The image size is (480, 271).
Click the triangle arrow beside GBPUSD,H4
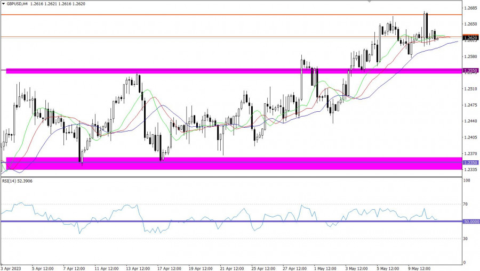[x=3, y=3]
